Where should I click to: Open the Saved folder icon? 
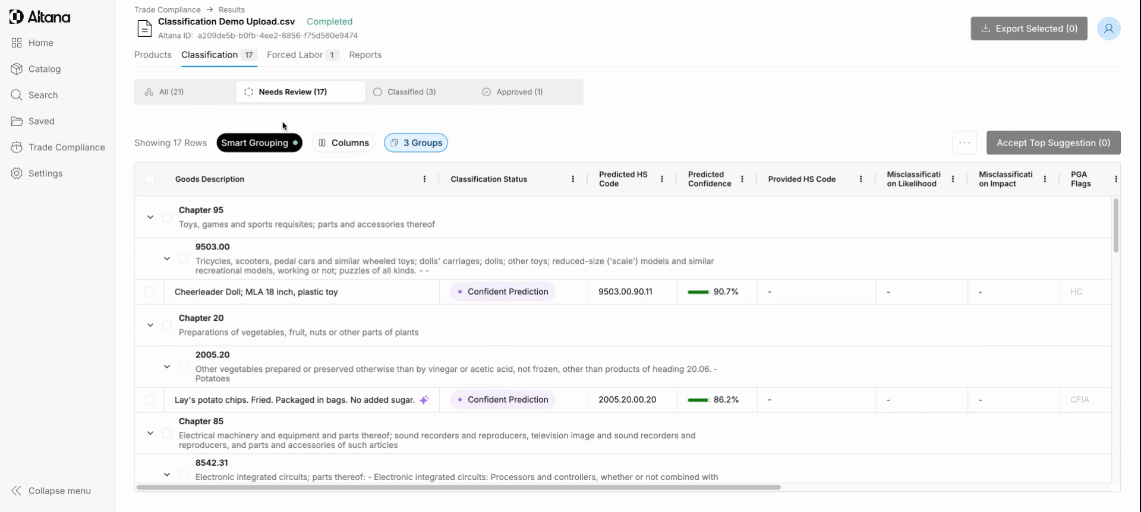coord(17,121)
